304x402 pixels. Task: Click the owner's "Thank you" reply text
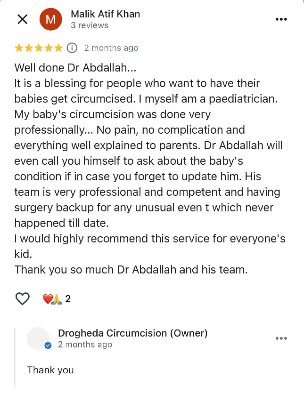pos(50,370)
